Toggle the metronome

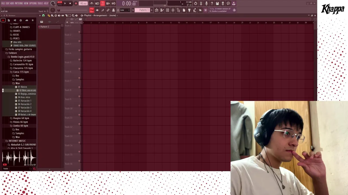(x=92, y=4)
